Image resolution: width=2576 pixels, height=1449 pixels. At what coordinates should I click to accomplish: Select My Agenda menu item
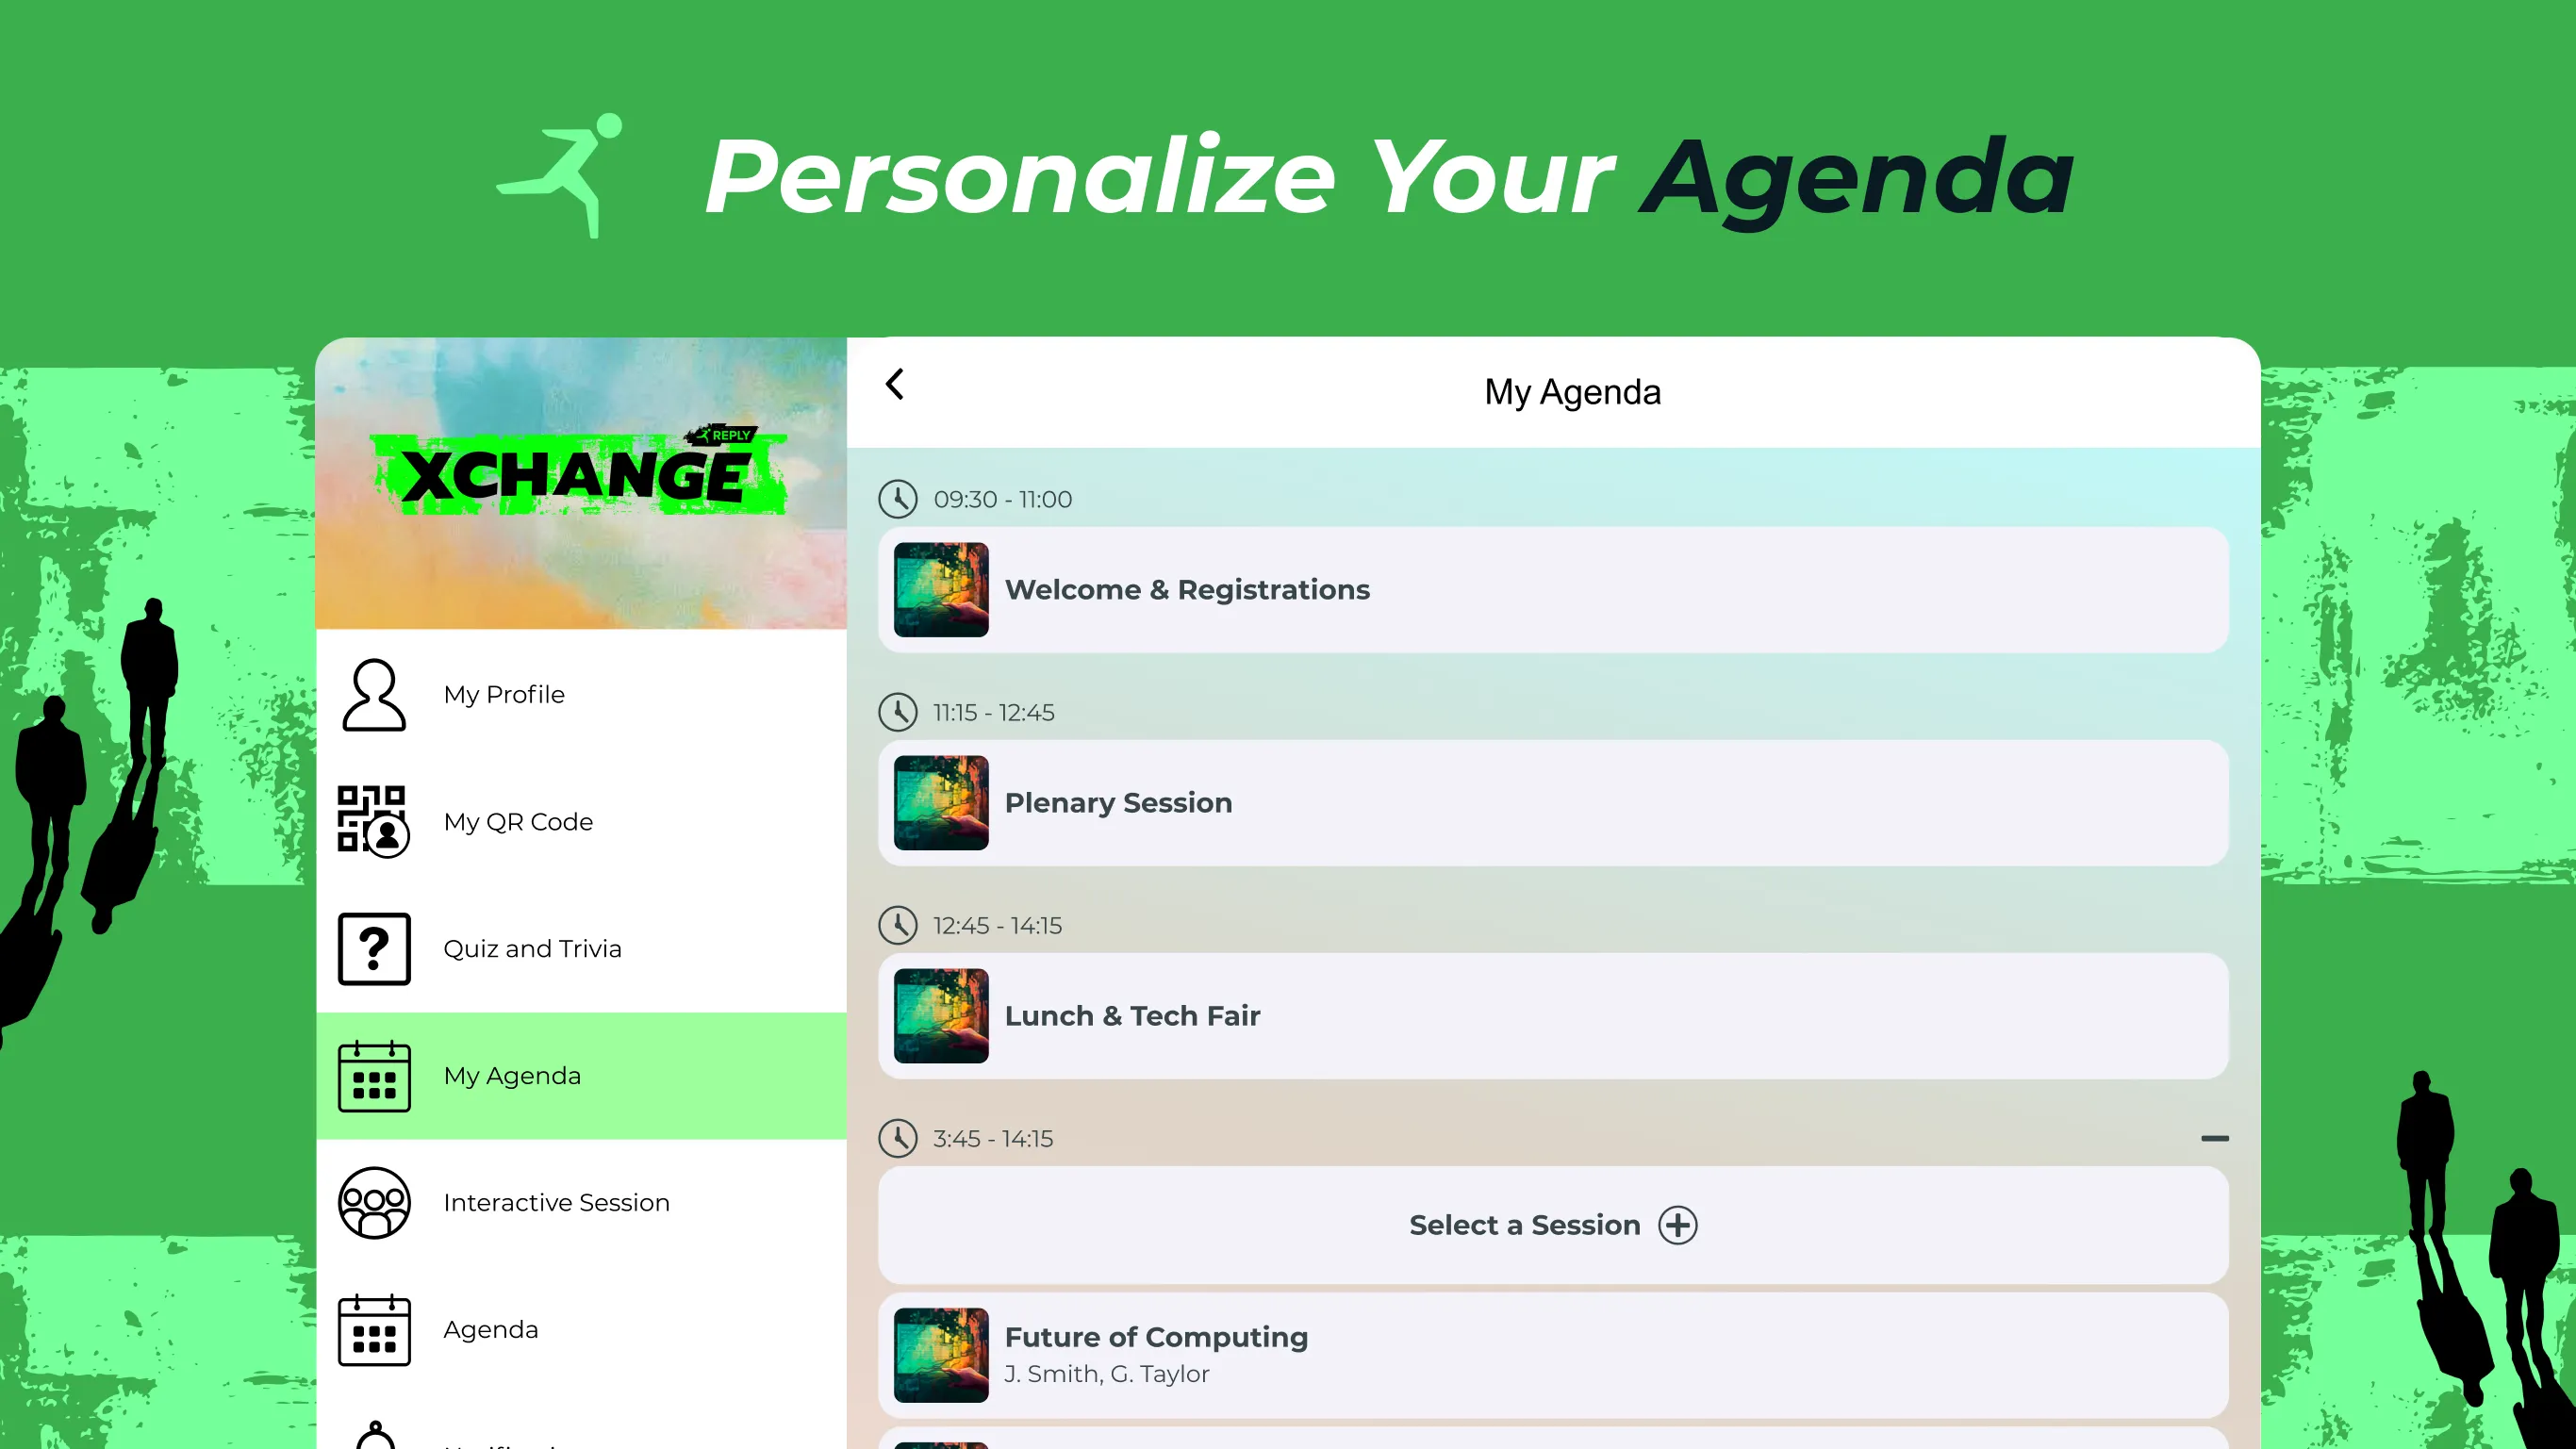(x=580, y=1076)
